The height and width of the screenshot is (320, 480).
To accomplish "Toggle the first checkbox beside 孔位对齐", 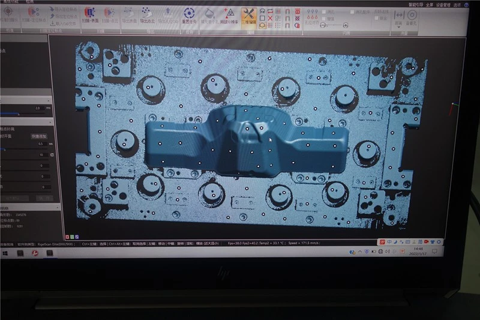I will (x=324, y=11).
